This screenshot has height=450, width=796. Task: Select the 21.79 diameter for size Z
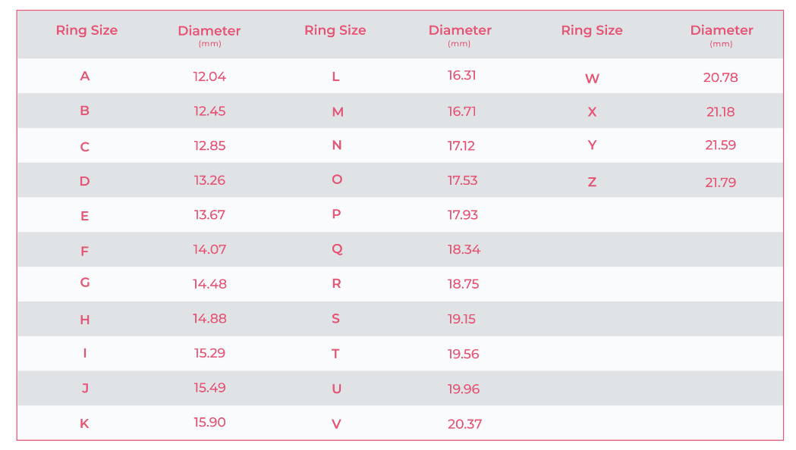point(720,183)
